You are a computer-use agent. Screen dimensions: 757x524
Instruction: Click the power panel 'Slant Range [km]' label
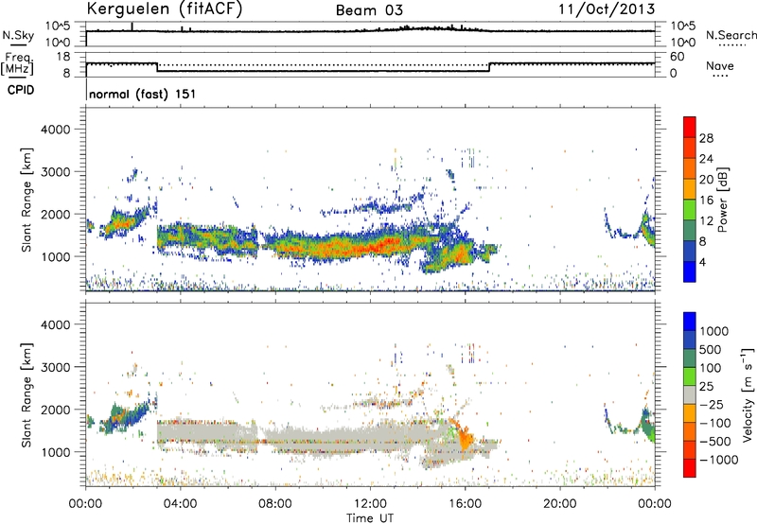(x=26, y=200)
